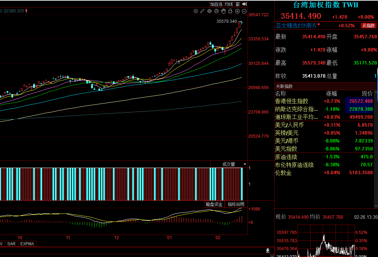Sort by the 名称 column header

pos(281,94)
